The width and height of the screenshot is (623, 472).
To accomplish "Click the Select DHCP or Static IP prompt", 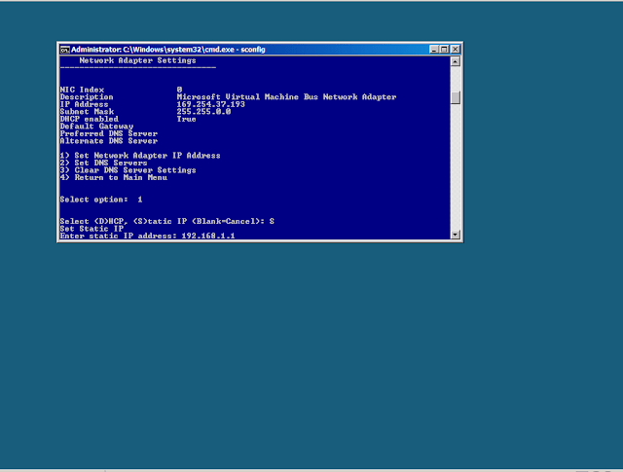I will 167,221.
